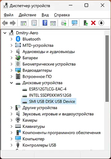Click the vertical scrollbar thumb

[x=107, y=68]
